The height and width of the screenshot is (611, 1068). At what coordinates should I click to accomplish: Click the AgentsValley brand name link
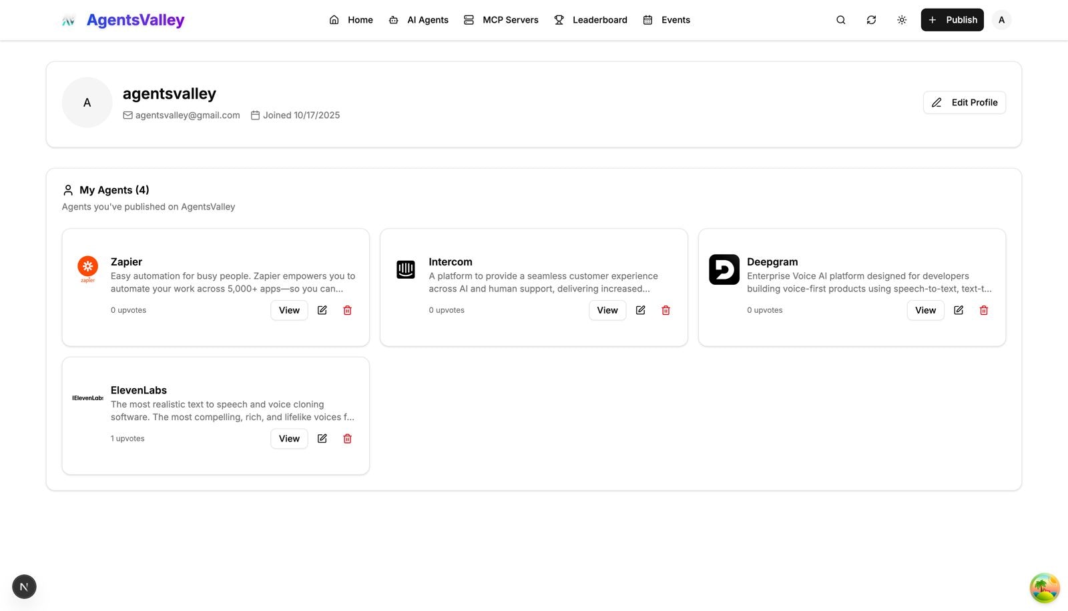click(136, 21)
